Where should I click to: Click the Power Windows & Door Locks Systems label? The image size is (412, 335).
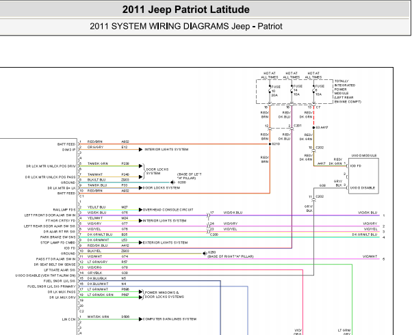(x=164, y=295)
